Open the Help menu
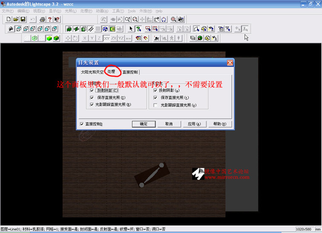 pos(159,11)
